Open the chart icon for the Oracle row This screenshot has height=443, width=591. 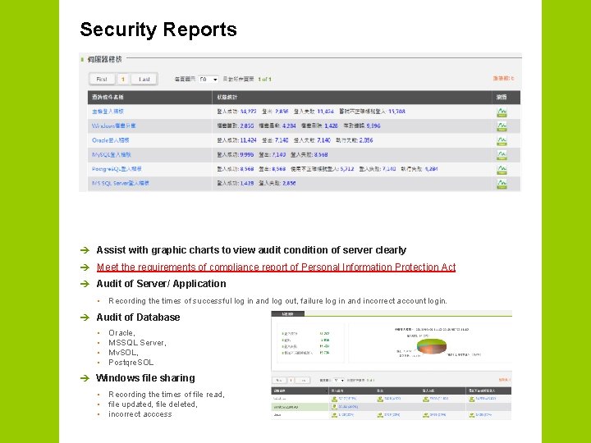(502, 140)
